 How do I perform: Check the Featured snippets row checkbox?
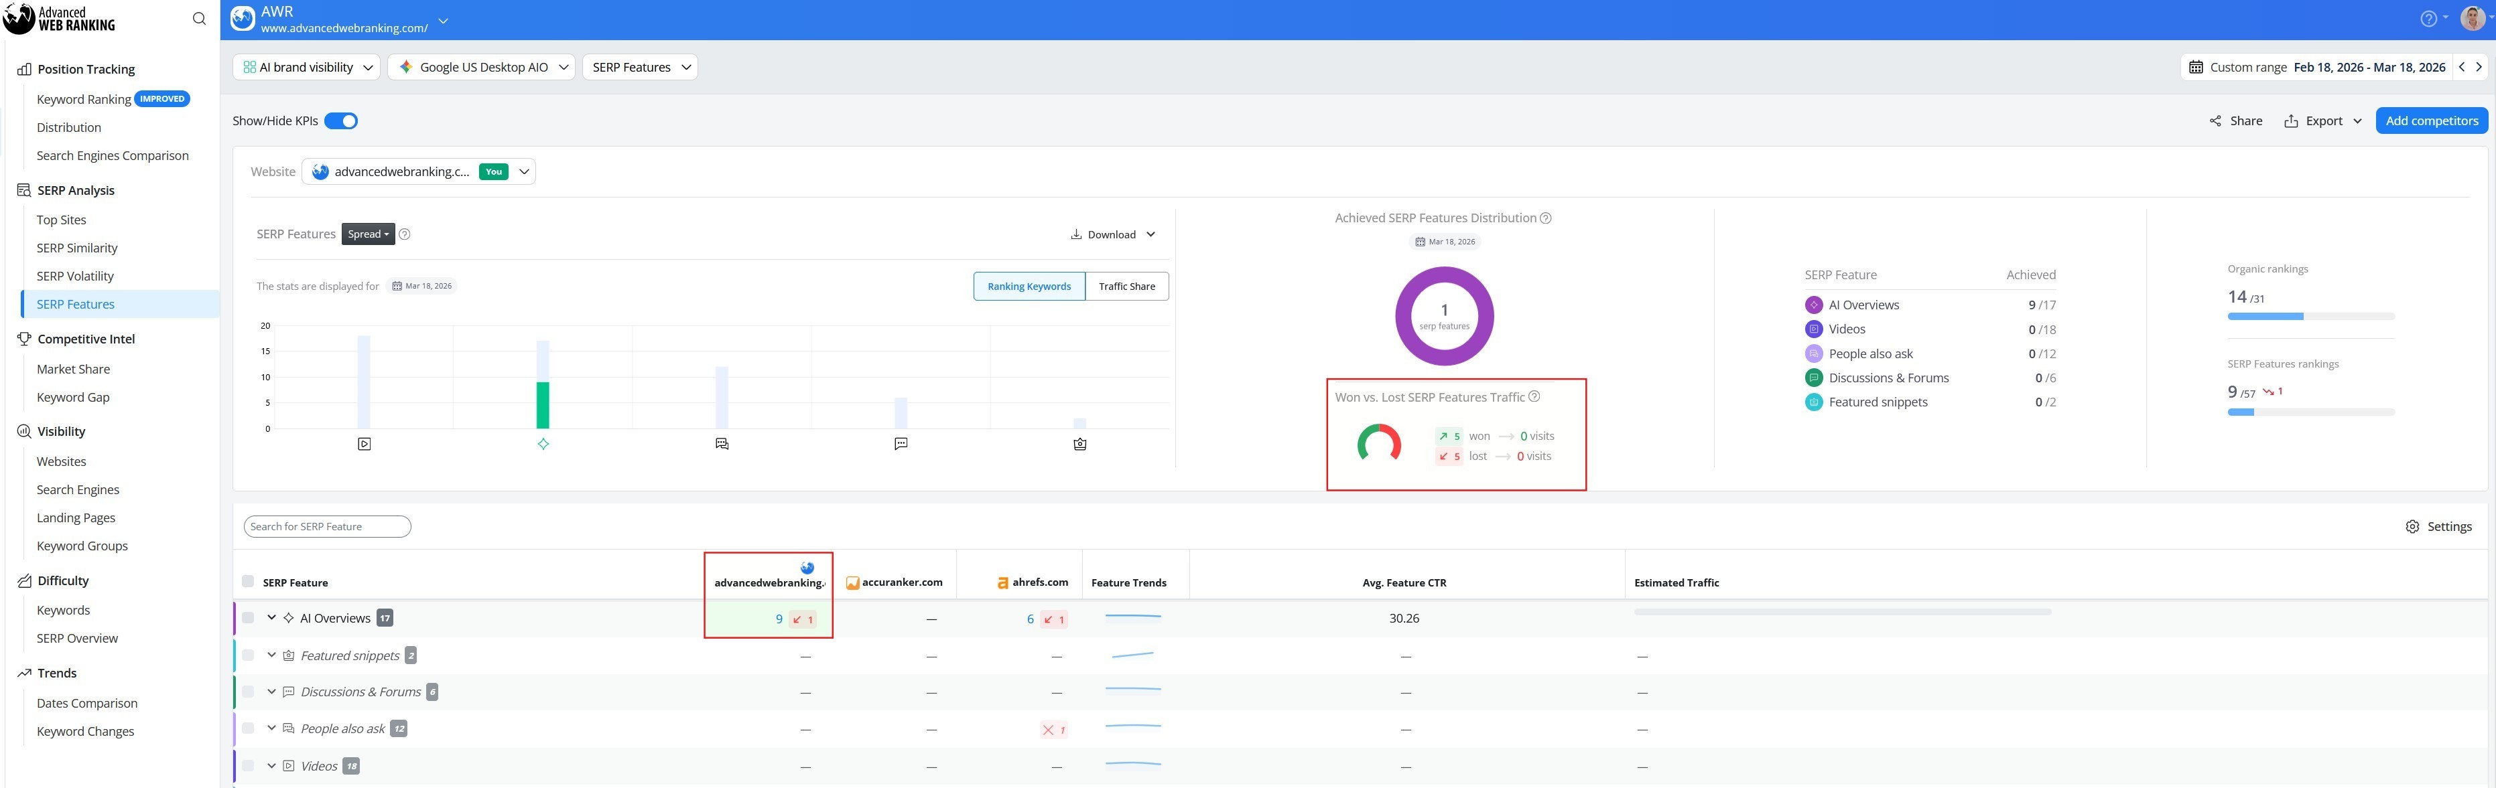[x=248, y=655]
